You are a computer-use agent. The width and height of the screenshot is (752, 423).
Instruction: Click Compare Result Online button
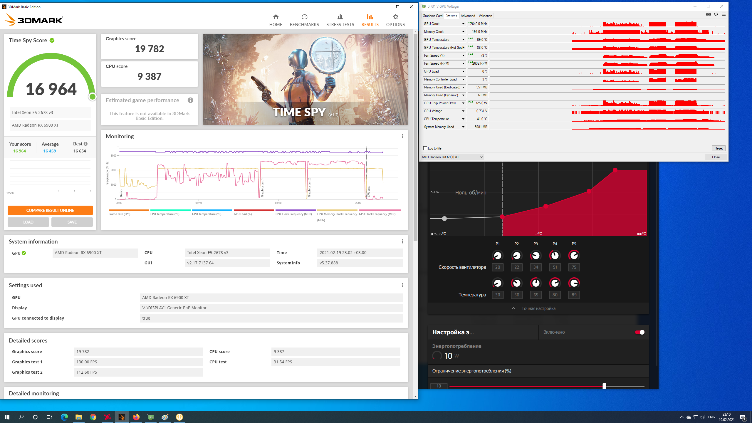[50, 210]
